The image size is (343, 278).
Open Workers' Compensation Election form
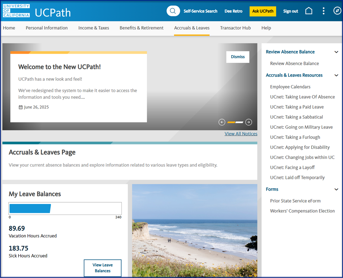coord(302,211)
